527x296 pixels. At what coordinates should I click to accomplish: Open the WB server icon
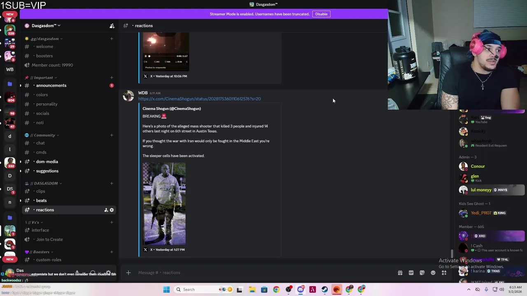(9, 69)
